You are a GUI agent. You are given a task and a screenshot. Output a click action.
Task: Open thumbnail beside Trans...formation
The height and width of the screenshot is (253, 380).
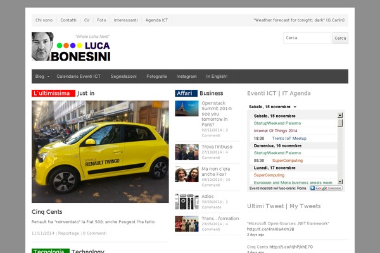(187, 224)
